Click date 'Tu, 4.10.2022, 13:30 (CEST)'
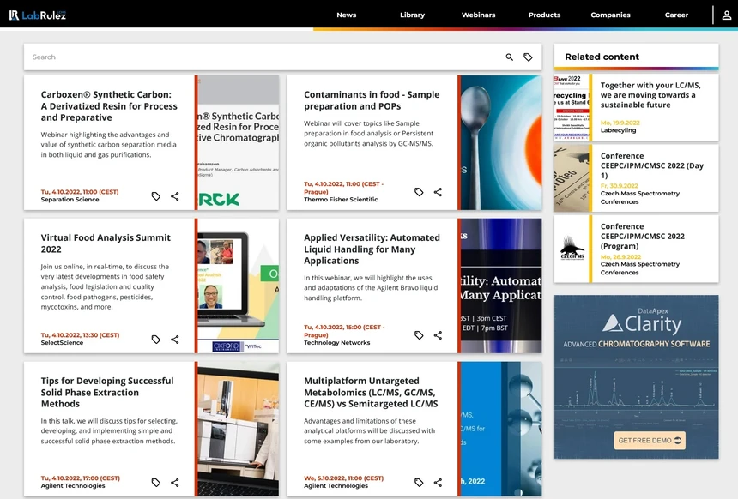Viewport: 738px width, 499px height. tap(80, 335)
